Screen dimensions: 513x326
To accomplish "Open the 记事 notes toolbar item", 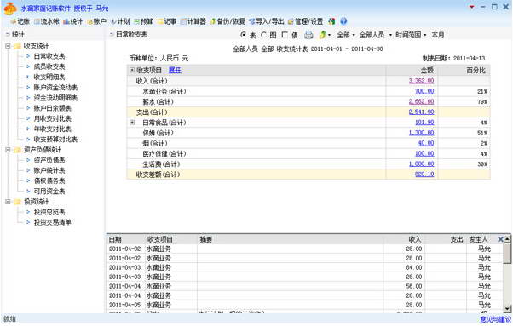I will [x=167, y=21].
